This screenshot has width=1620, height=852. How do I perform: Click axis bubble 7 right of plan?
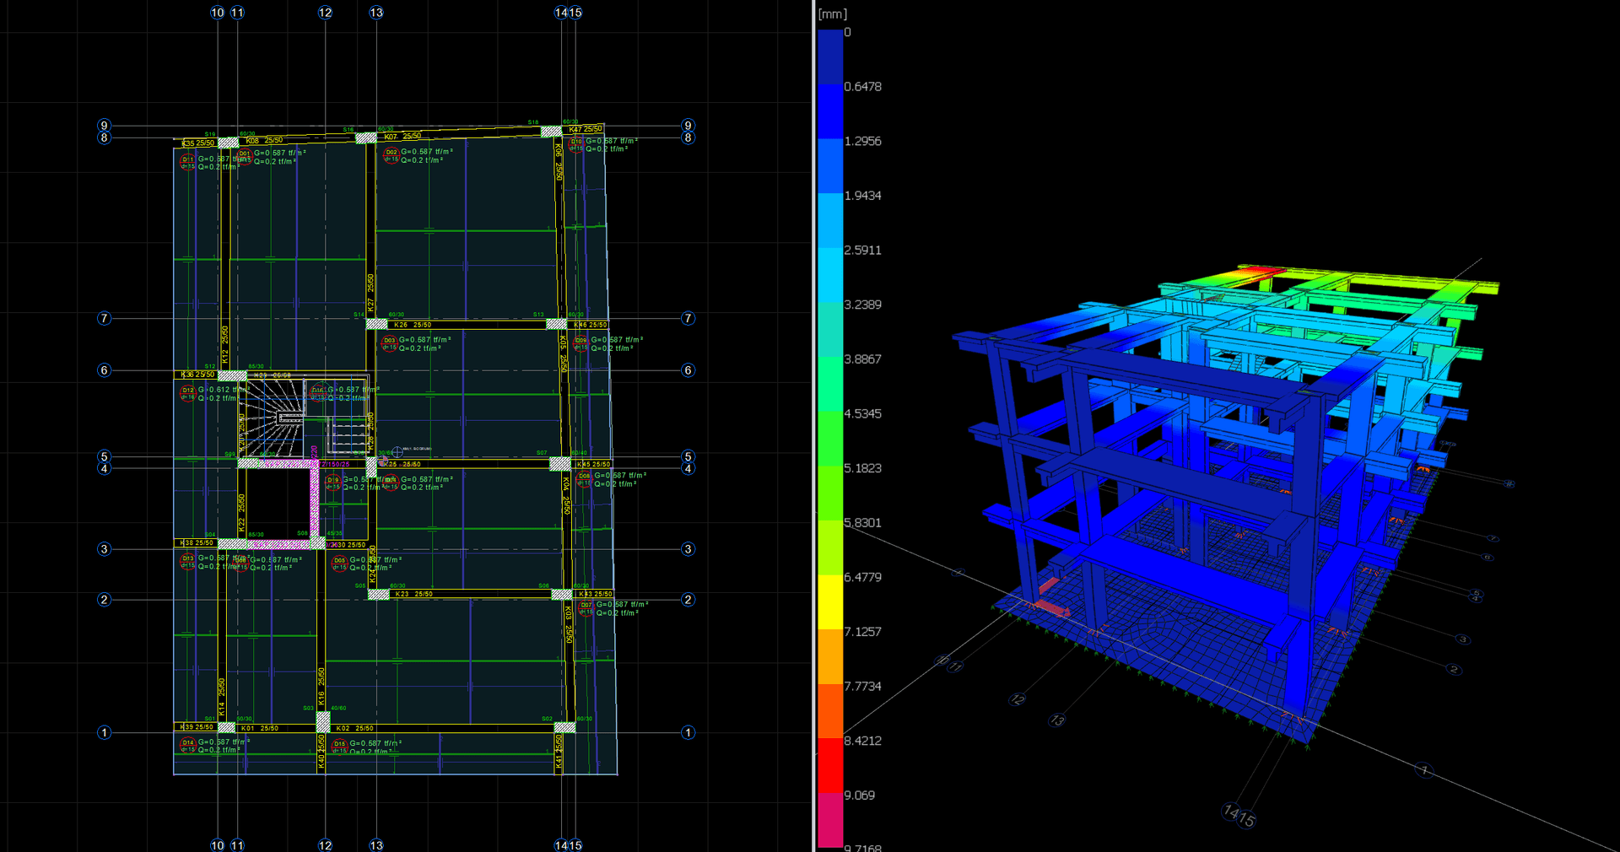point(688,318)
